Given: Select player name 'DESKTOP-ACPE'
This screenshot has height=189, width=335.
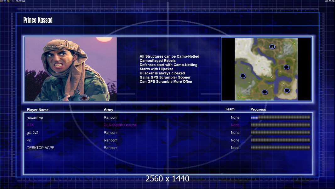Looking at the screenshot, I should click(40, 148).
